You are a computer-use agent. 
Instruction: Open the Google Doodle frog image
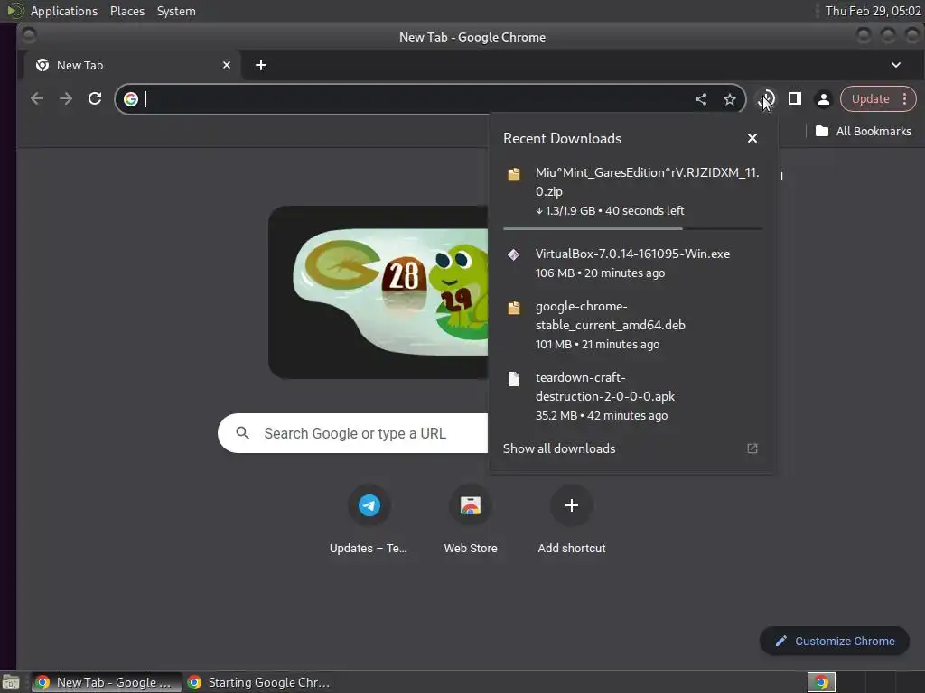pos(378,292)
